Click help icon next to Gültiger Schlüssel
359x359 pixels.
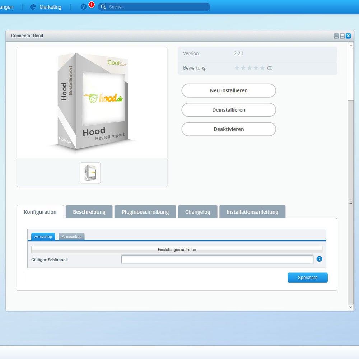point(319,259)
